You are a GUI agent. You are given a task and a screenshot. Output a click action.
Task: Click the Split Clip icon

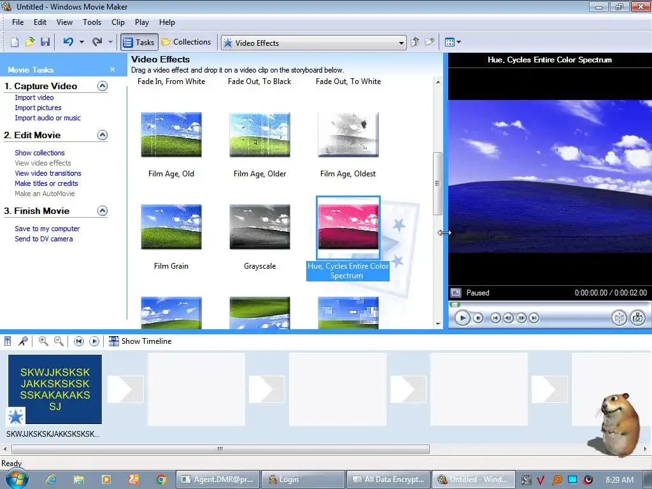click(x=619, y=318)
